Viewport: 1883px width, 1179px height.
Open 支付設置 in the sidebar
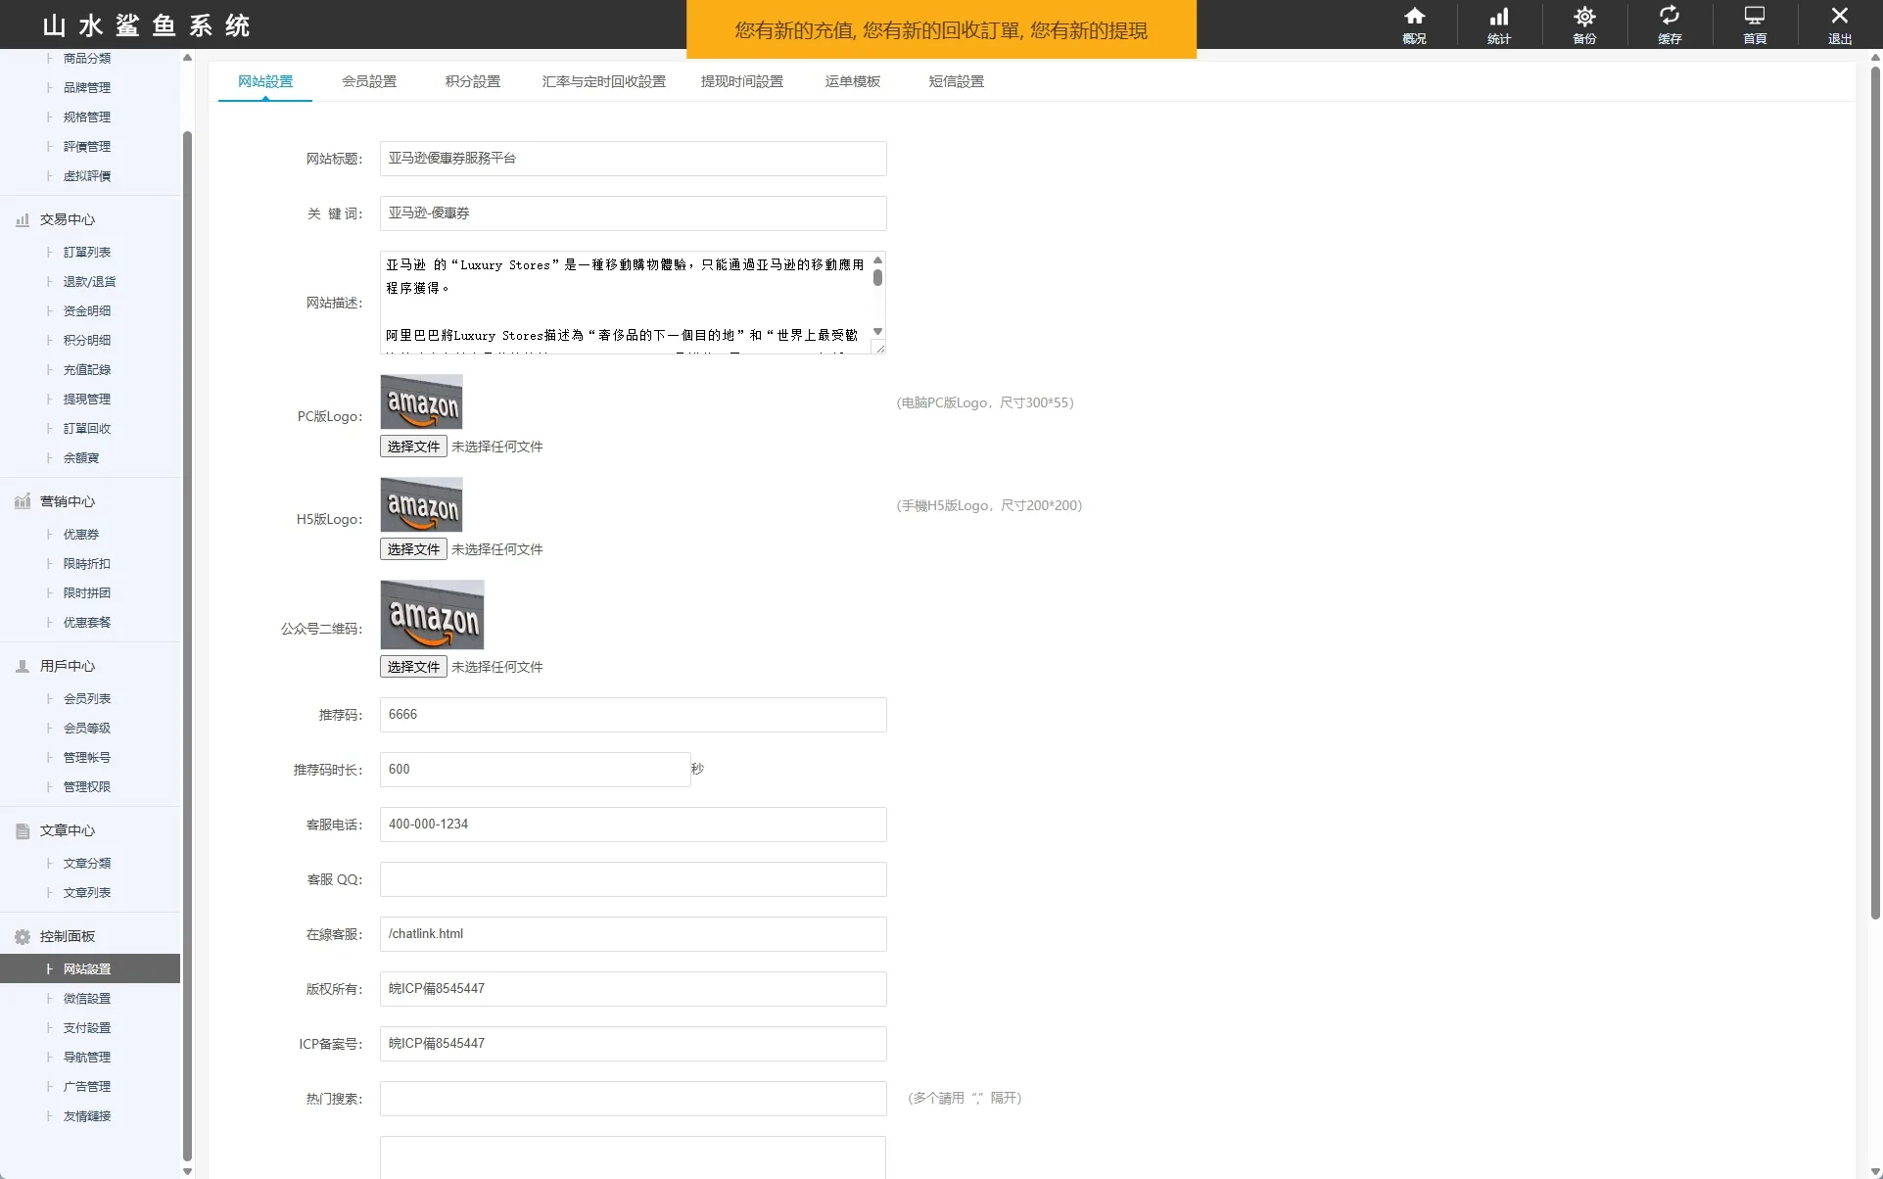(x=87, y=1028)
